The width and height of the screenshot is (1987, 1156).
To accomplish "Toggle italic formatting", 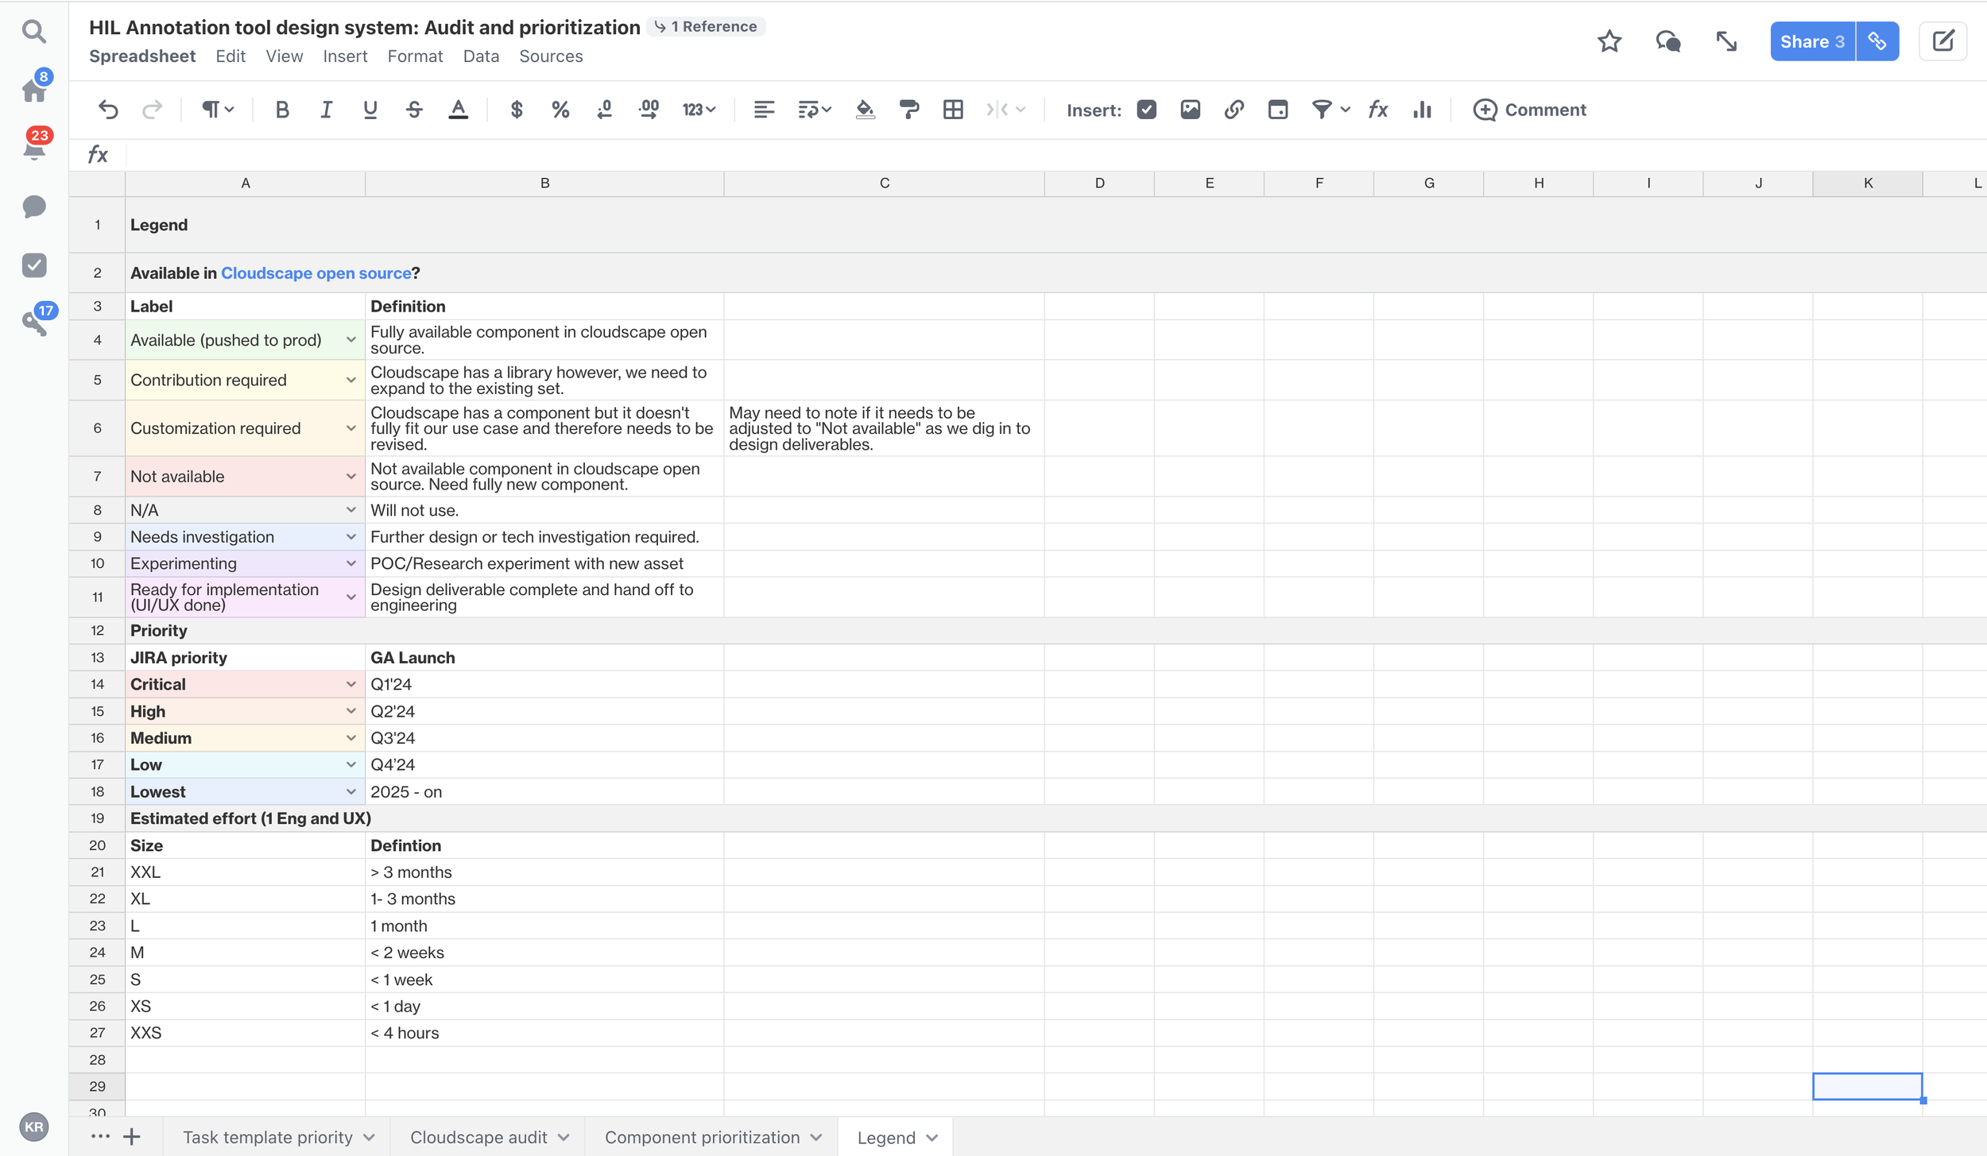I will [x=326, y=110].
